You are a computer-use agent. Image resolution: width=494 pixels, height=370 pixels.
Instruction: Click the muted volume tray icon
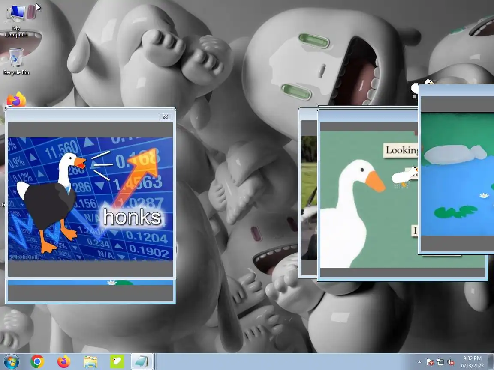click(451, 362)
